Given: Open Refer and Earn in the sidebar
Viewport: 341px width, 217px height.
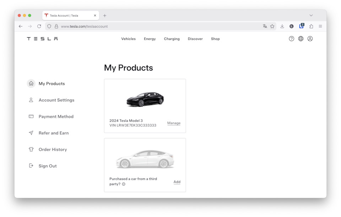Looking at the screenshot, I should click(x=54, y=133).
